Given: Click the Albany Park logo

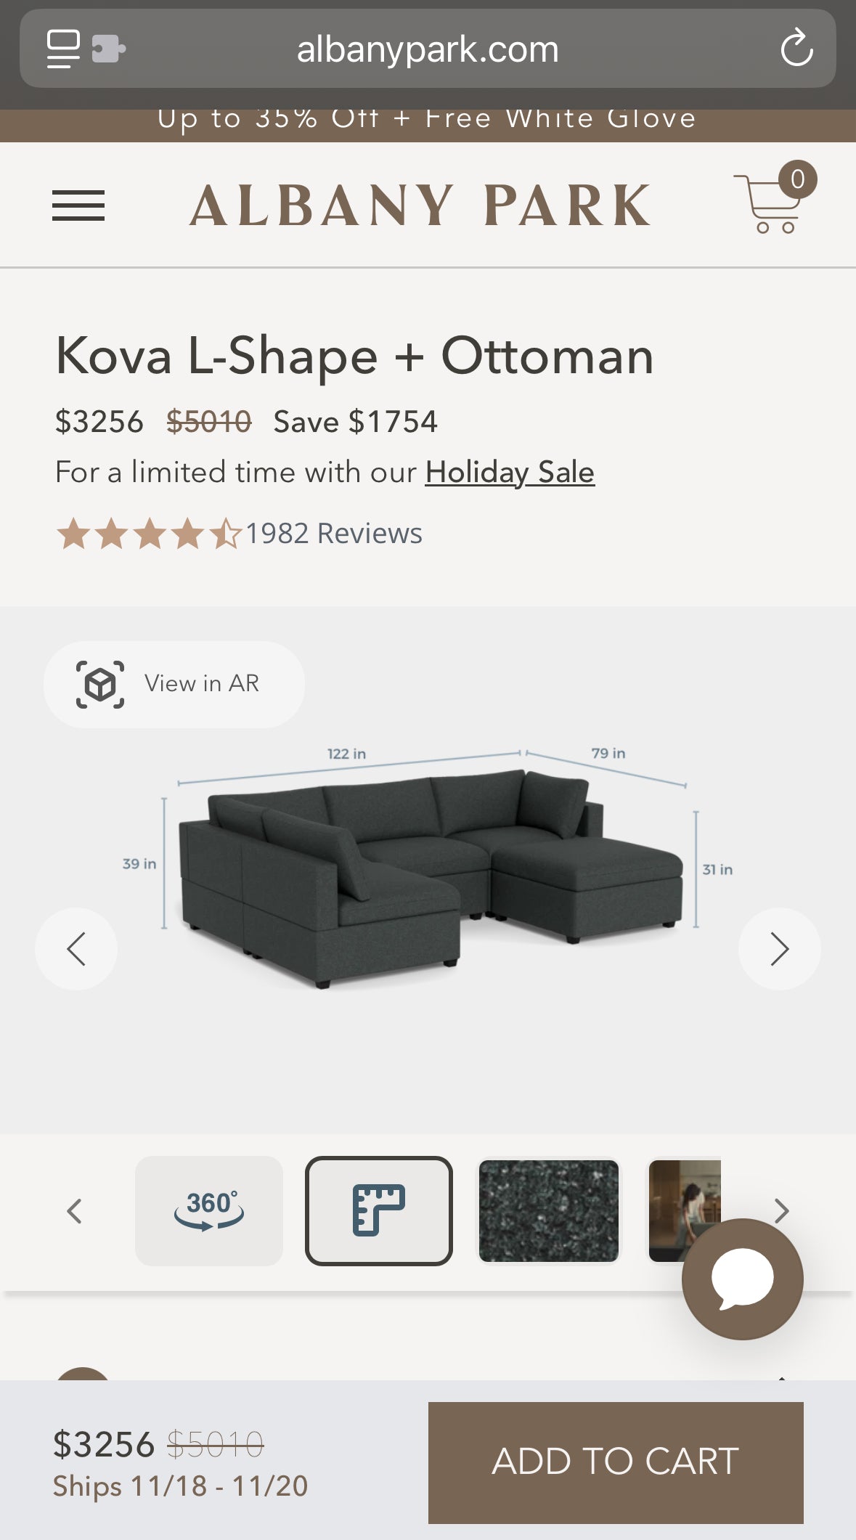Looking at the screenshot, I should (421, 203).
